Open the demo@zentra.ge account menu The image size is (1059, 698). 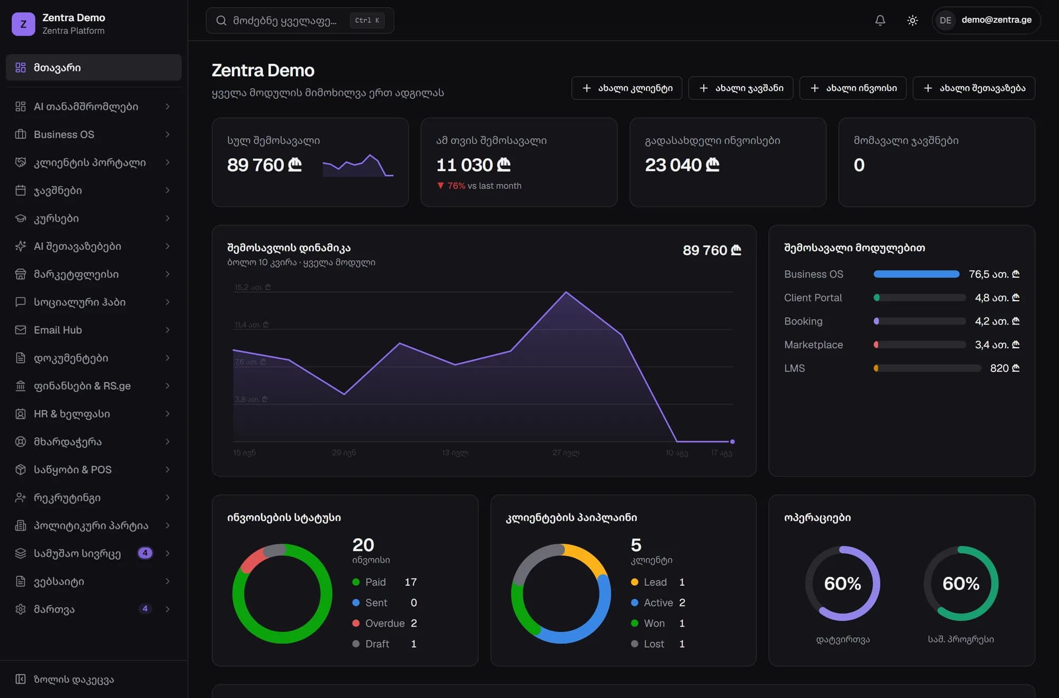986,20
